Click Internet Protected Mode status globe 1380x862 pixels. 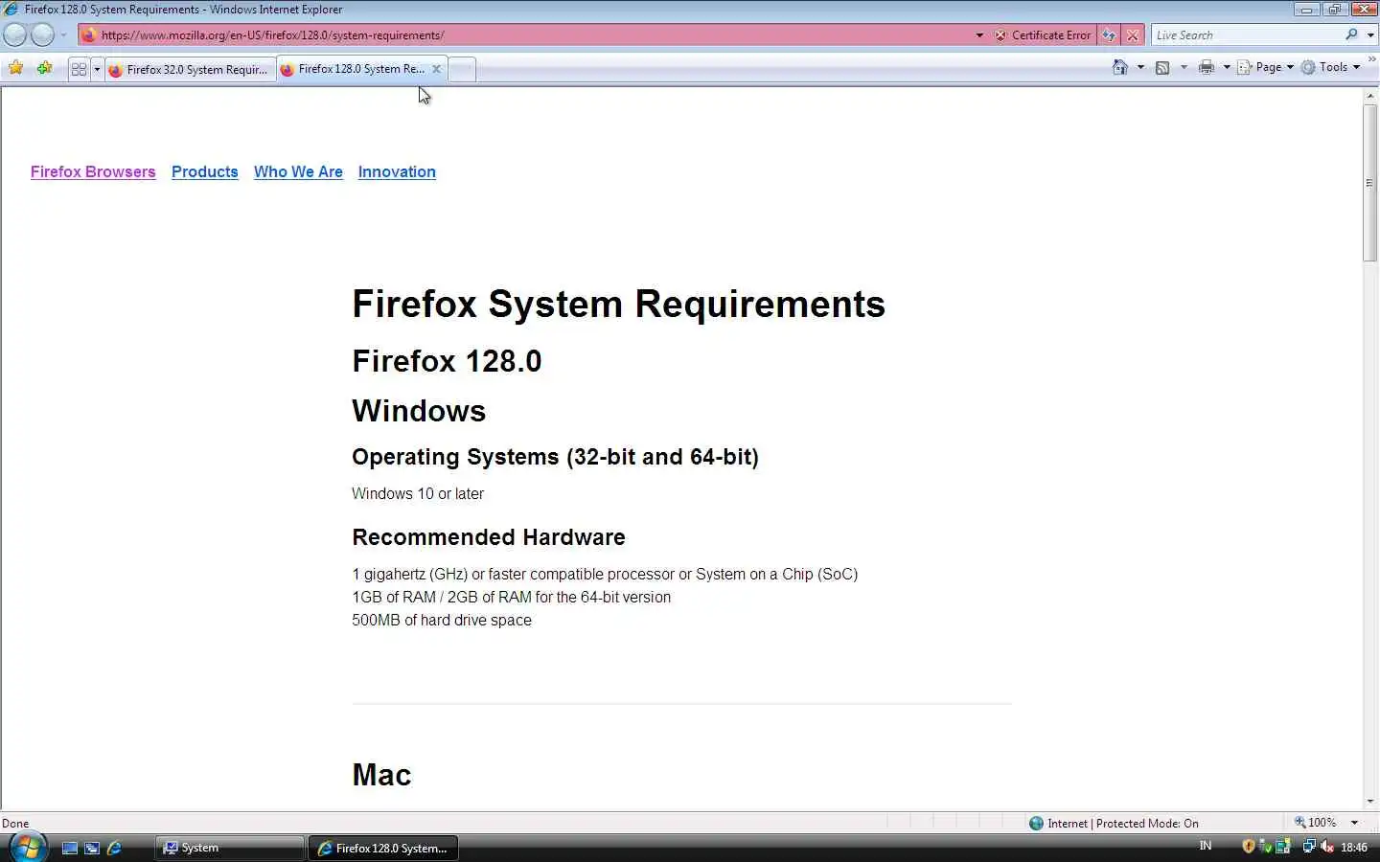click(1036, 823)
